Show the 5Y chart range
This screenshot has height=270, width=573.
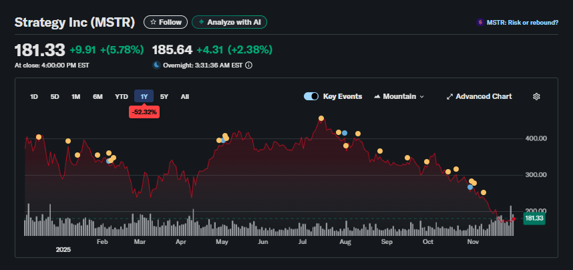click(x=165, y=96)
